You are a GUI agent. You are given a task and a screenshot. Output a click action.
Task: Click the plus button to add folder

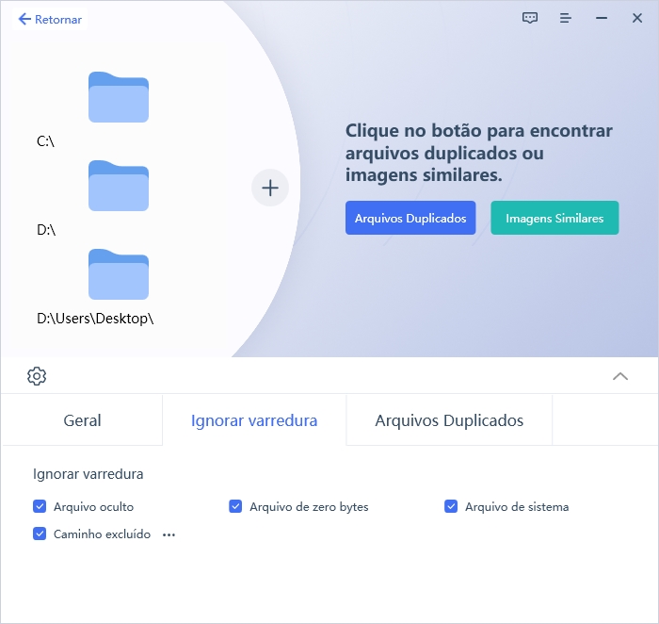[270, 188]
